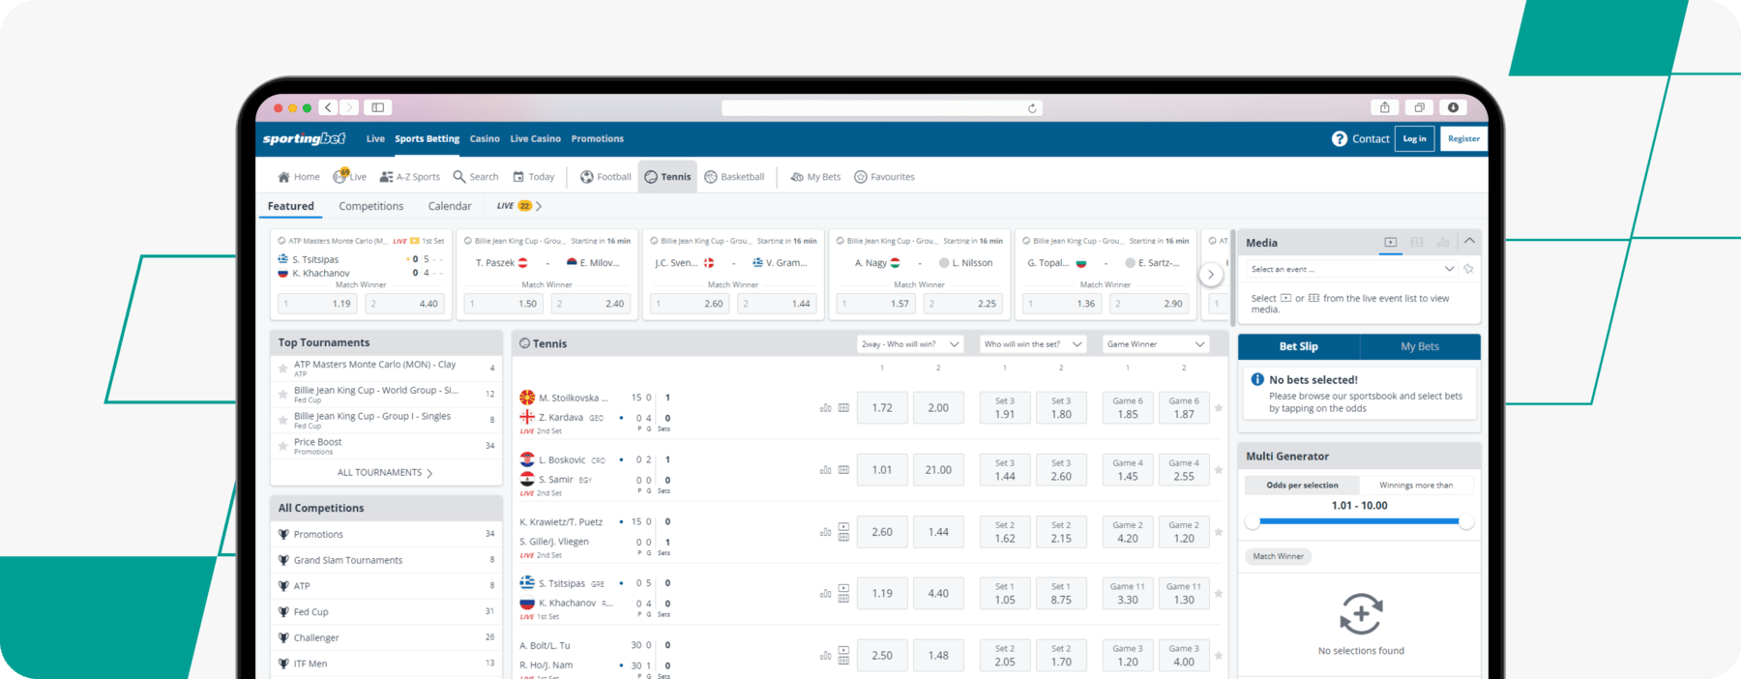Click the Match Winner chip in Multi Generator

[1278, 556]
